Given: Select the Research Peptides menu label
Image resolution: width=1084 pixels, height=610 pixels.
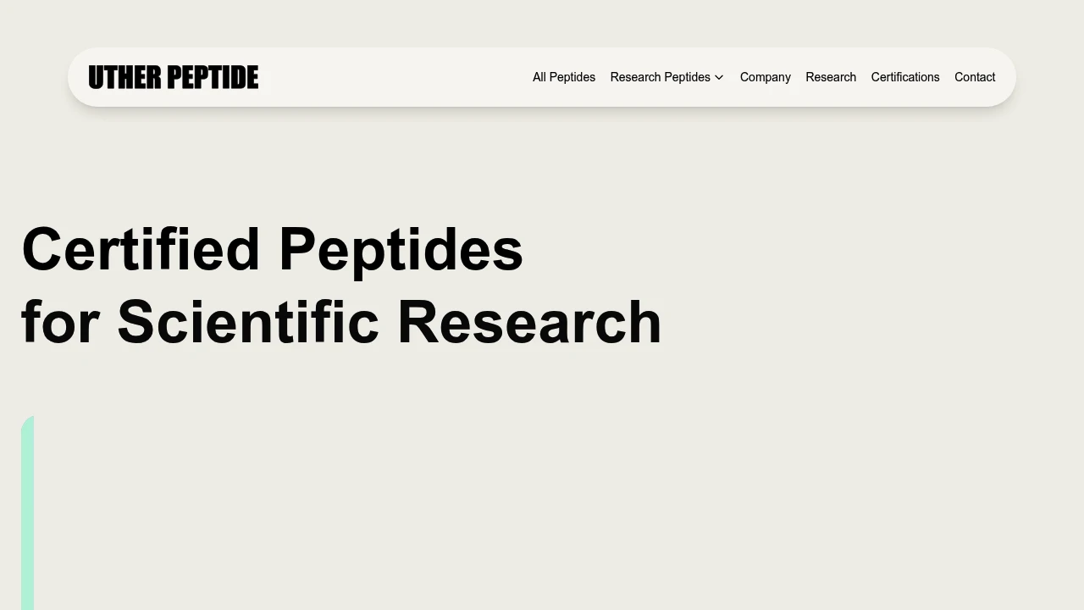Looking at the screenshot, I should coord(660,77).
